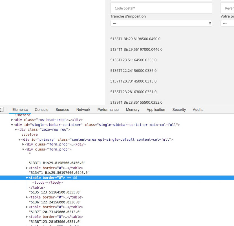Collapse the zozo-row row div node
The height and width of the screenshot is (226, 234).
point(16,130)
